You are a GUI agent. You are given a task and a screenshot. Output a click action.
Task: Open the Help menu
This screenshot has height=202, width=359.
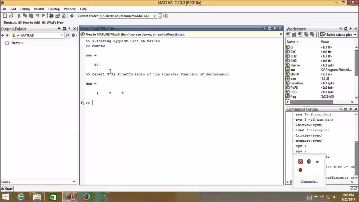[83, 9]
